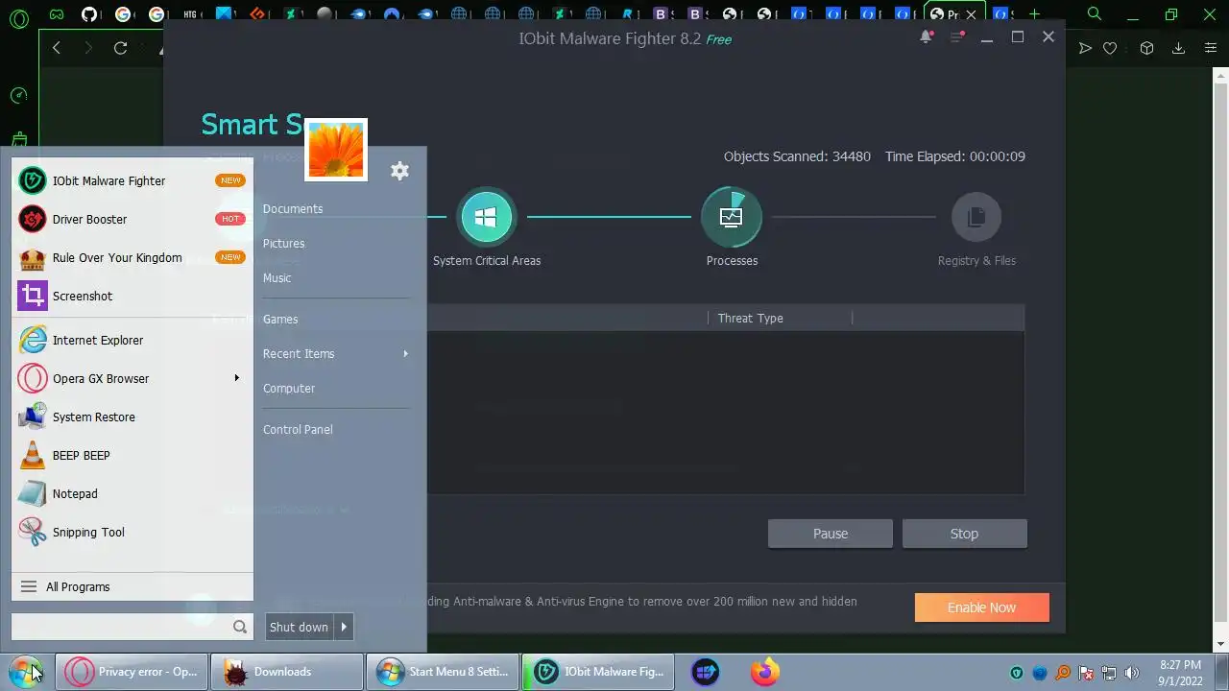
Task: Pause the smart scan
Action: (831, 534)
